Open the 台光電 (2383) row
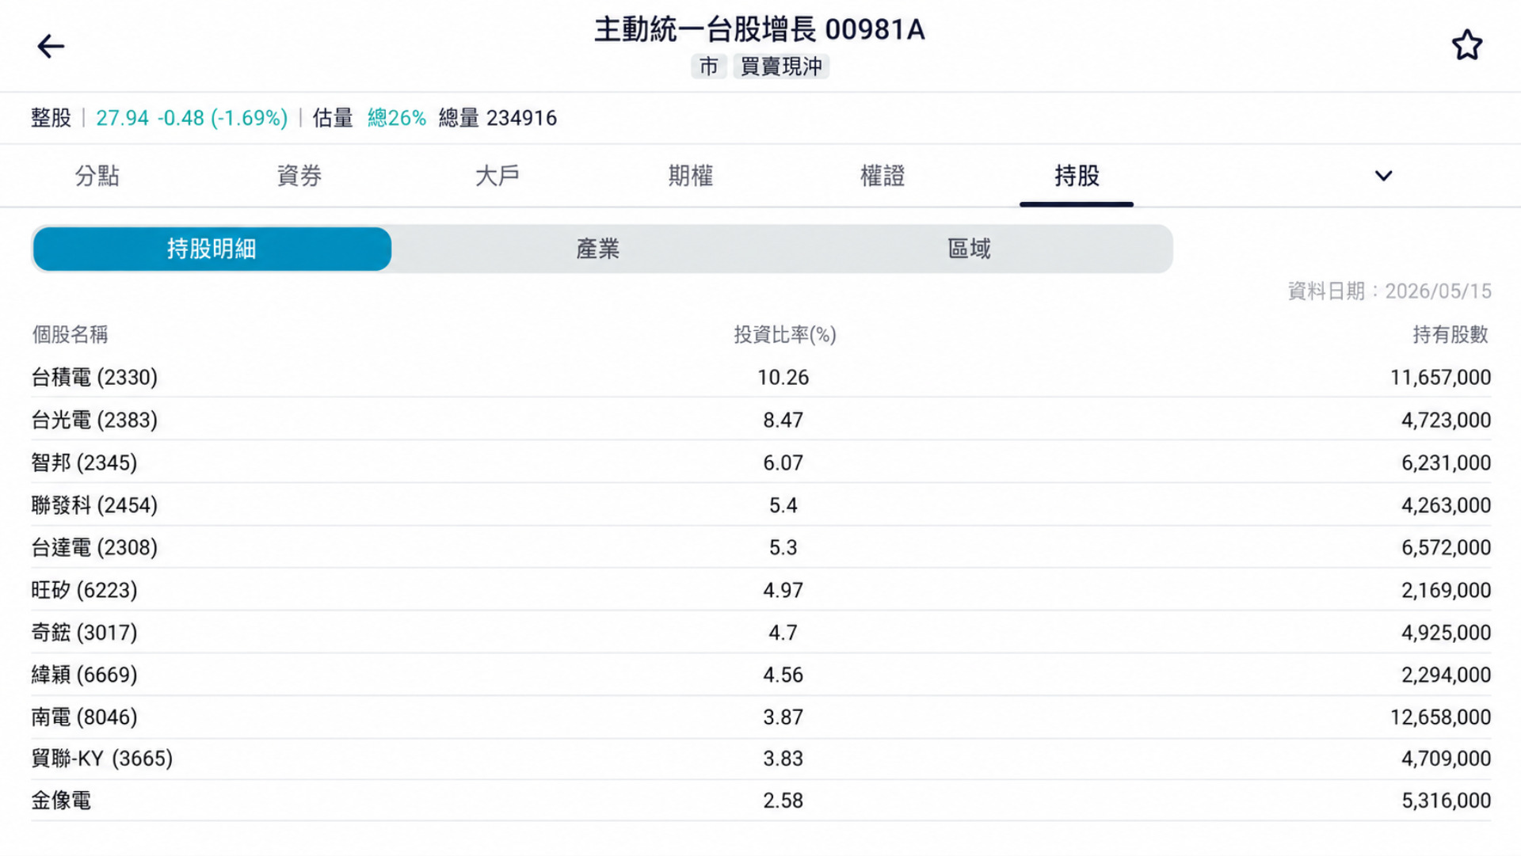 coord(760,420)
